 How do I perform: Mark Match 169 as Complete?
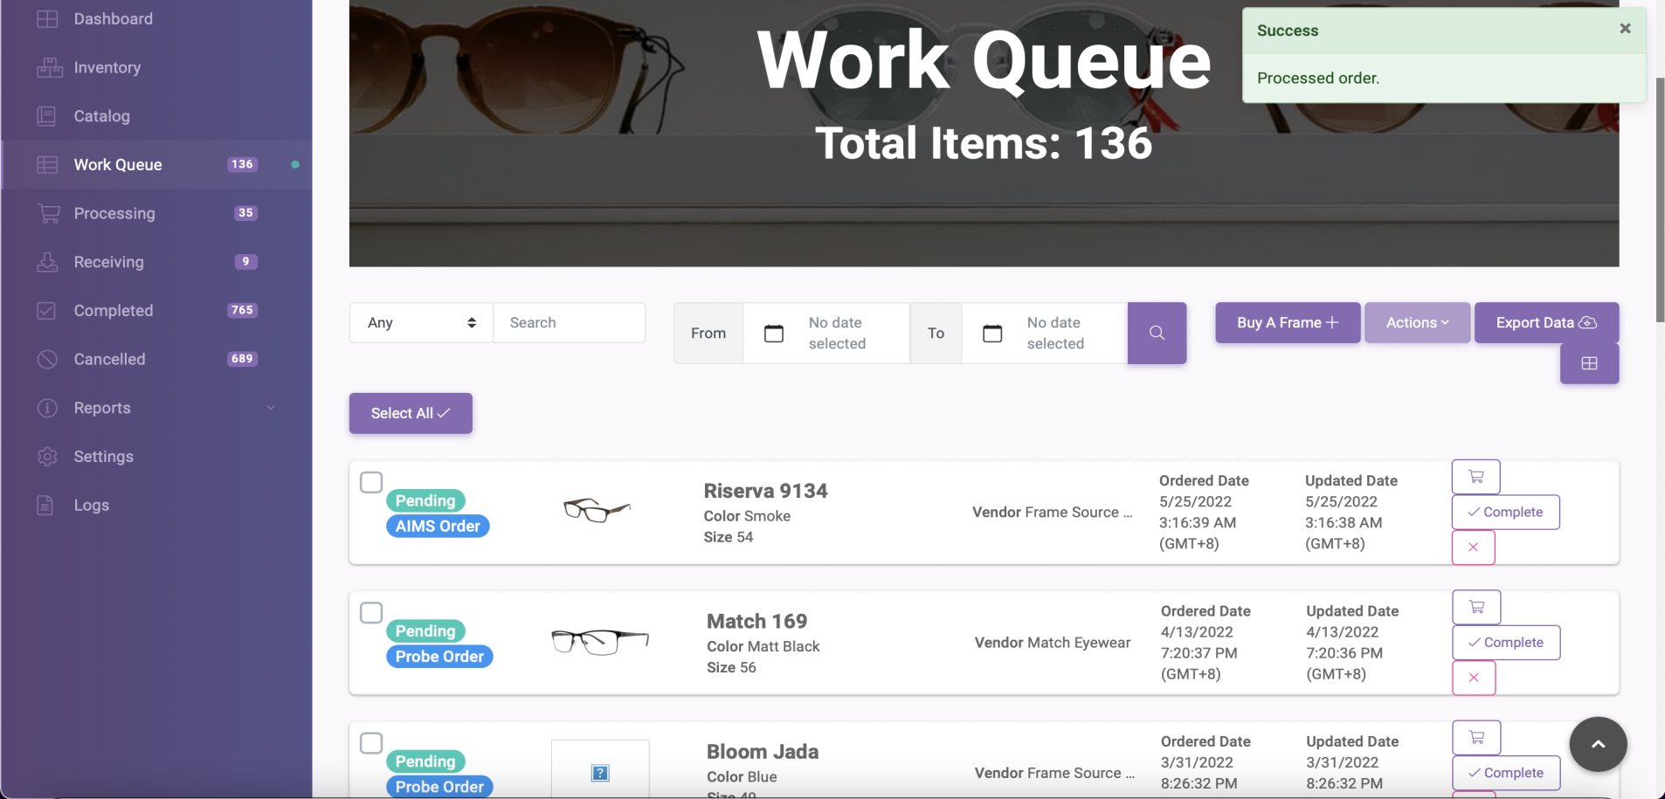tap(1506, 642)
